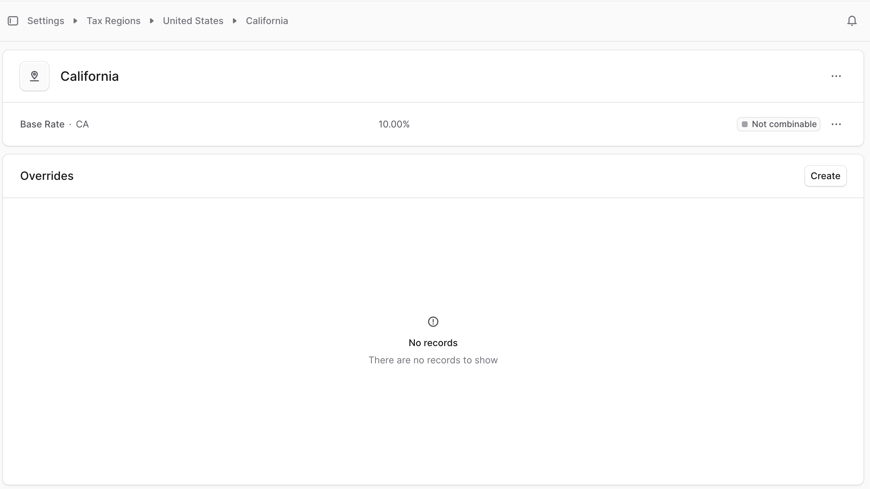Click the Not combinable status badge
The height and width of the screenshot is (489, 870).
(778, 124)
